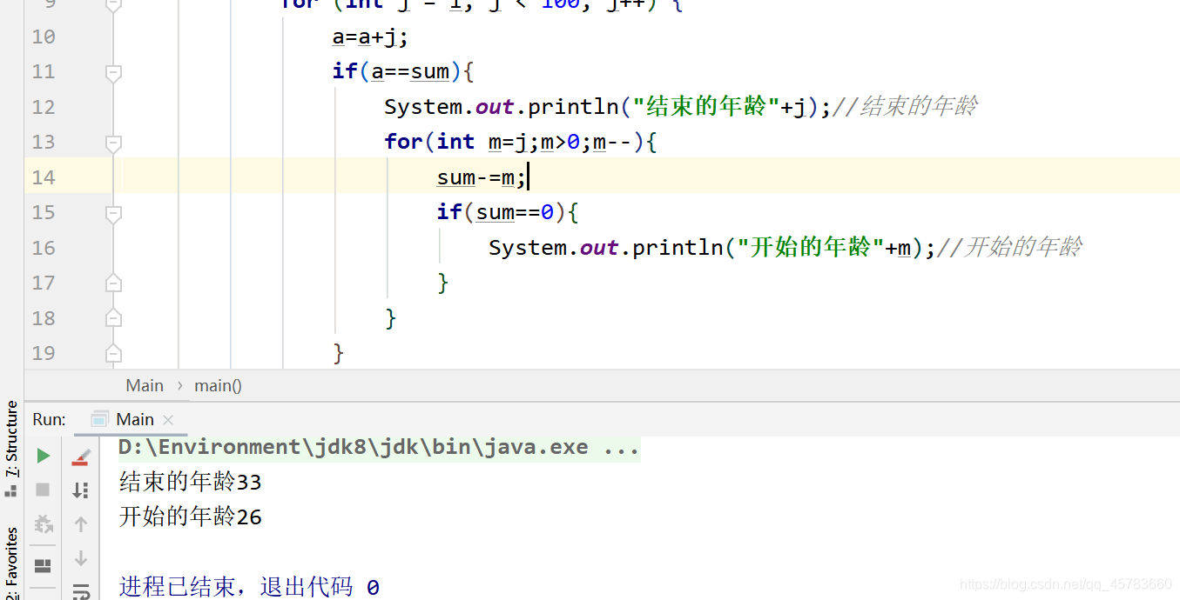The height and width of the screenshot is (600, 1180).
Task: Click the println "开始的年龄" string in the code
Action: (810, 247)
